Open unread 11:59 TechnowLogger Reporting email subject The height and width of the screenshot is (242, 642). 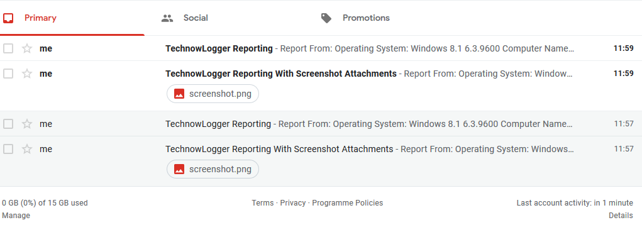[219, 48]
